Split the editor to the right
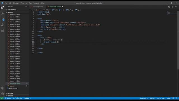179x101 pixels. coord(173,7)
